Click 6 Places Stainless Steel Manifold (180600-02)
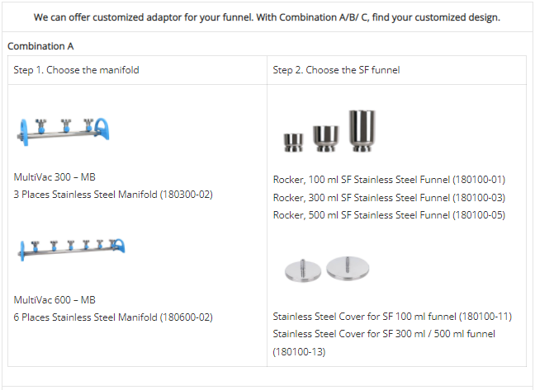Screen dimensions: 535x390 pos(113,317)
